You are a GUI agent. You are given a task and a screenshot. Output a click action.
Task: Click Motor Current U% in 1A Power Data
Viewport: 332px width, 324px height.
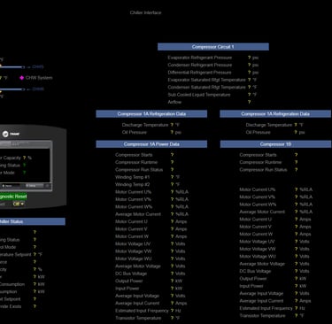point(133,192)
